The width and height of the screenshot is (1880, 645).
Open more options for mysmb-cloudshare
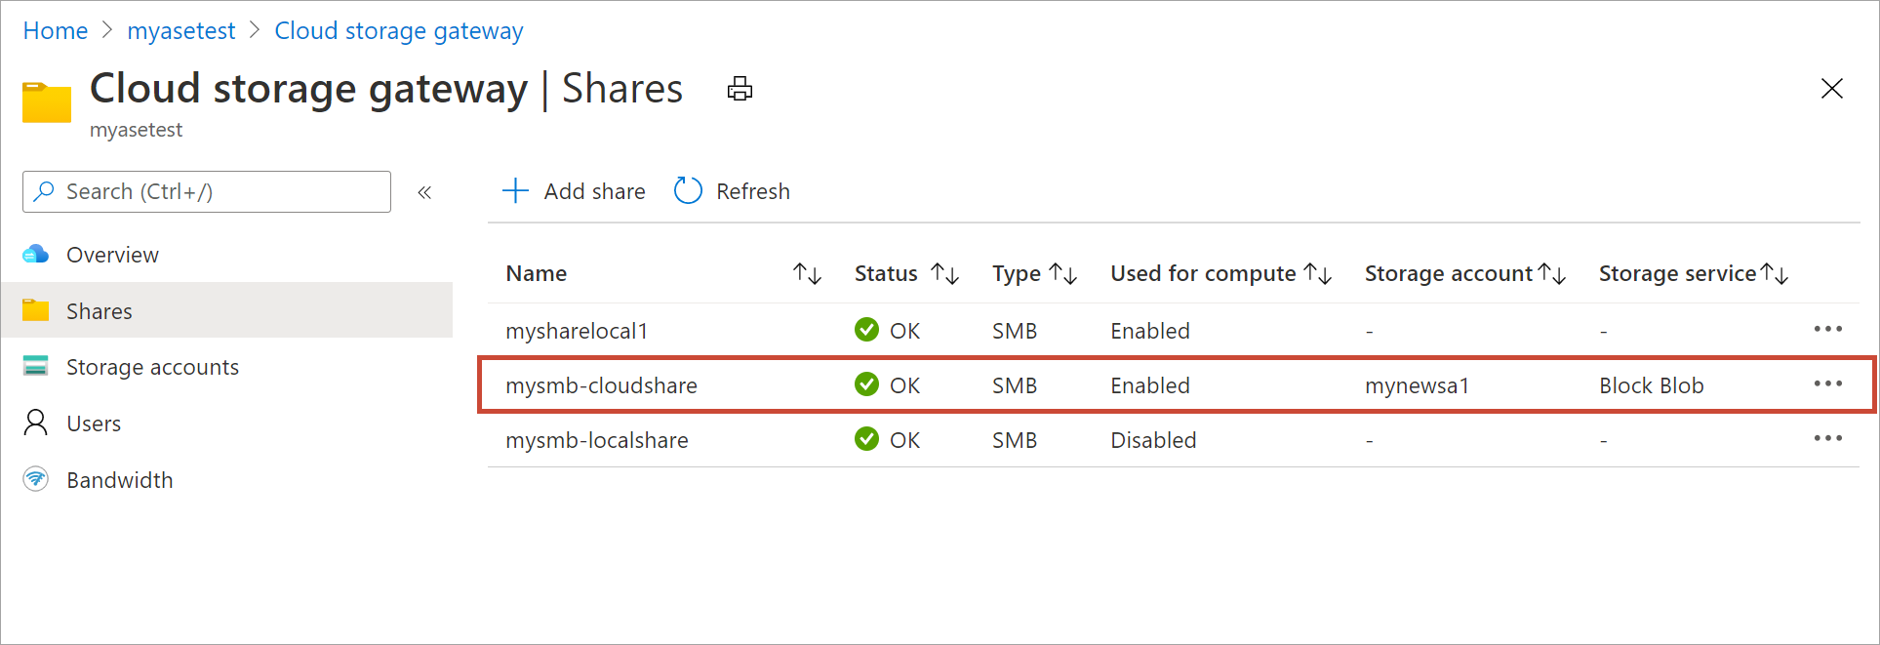1827,384
